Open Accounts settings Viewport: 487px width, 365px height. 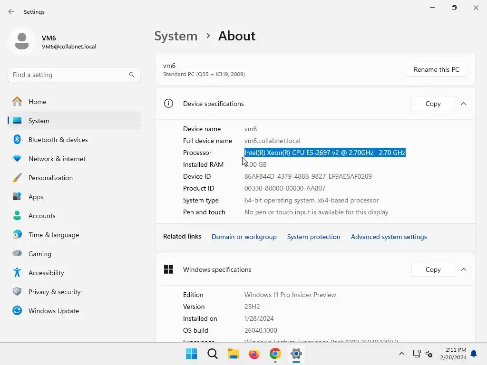(74, 216)
